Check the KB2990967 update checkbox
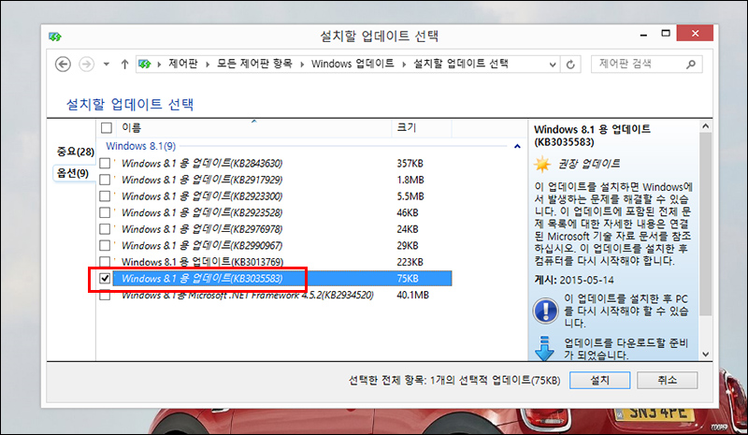This screenshot has width=748, height=435. coord(105,245)
